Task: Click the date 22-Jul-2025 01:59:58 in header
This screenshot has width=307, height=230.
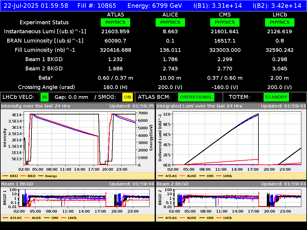Action: [36, 6]
